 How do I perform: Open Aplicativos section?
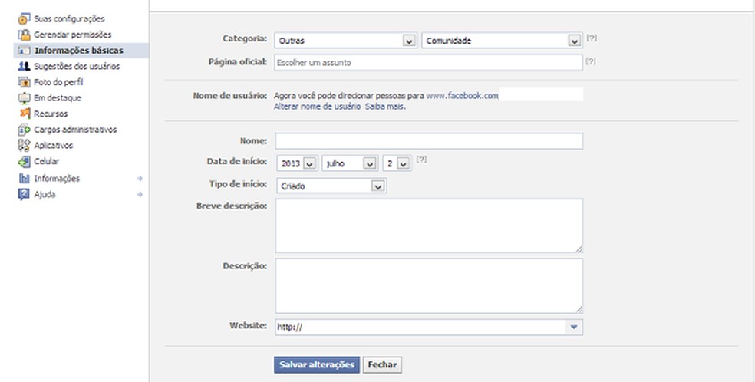click(x=54, y=145)
